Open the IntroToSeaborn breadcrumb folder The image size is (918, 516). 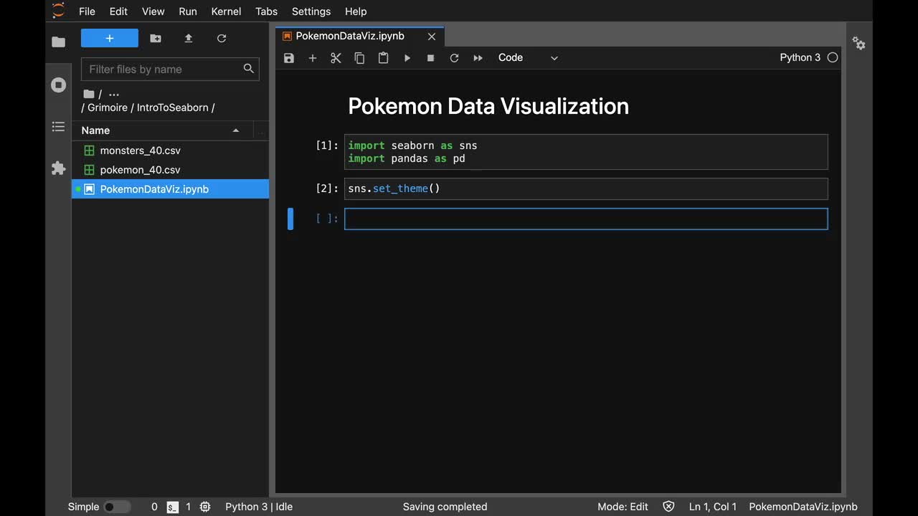(x=173, y=107)
